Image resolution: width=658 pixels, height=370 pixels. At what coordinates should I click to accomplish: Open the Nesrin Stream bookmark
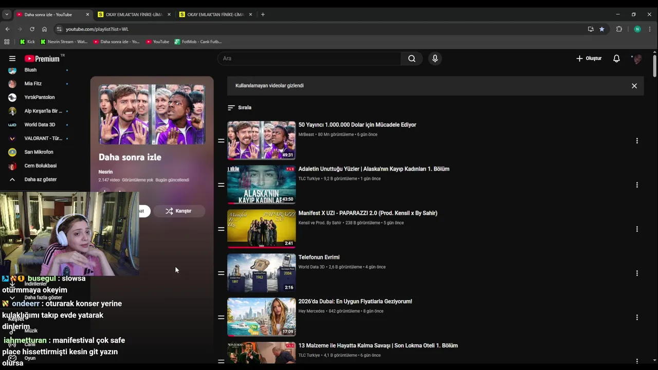[64, 42]
